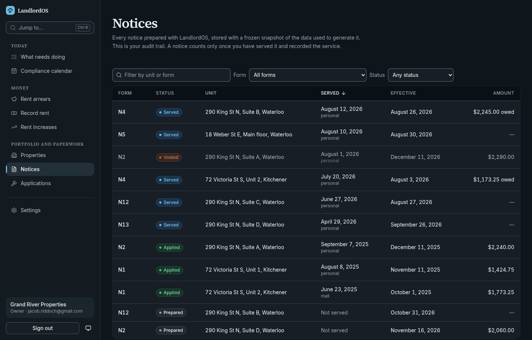This screenshot has width=532, height=340.
Task: Click the Rent increases trend icon
Action: pos(14,127)
